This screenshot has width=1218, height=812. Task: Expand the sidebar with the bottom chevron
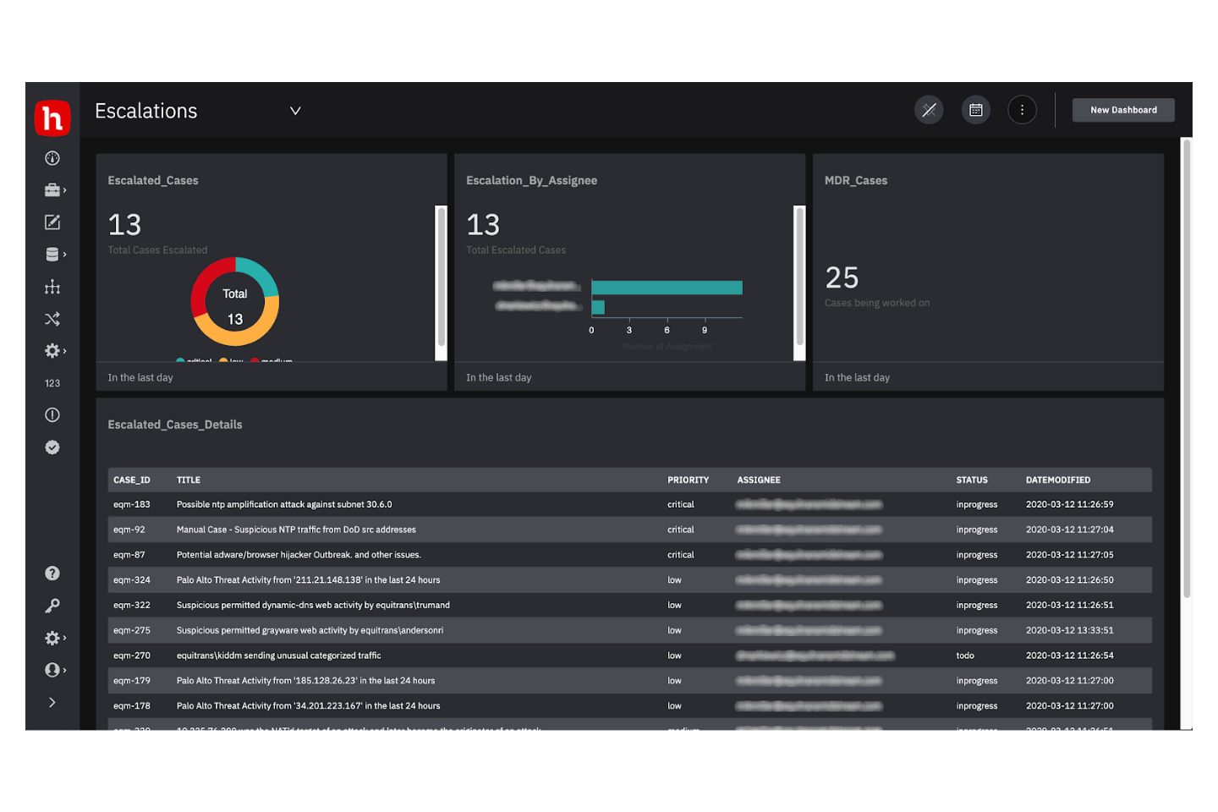(x=52, y=702)
